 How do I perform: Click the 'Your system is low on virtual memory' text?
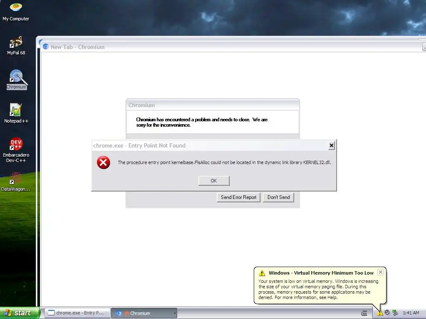click(318, 290)
